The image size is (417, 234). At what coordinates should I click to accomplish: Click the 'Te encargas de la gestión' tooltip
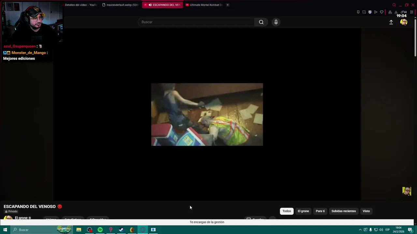click(x=207, y=222)
